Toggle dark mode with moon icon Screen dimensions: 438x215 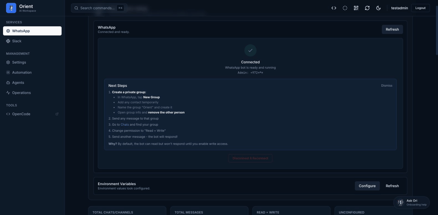378,8
